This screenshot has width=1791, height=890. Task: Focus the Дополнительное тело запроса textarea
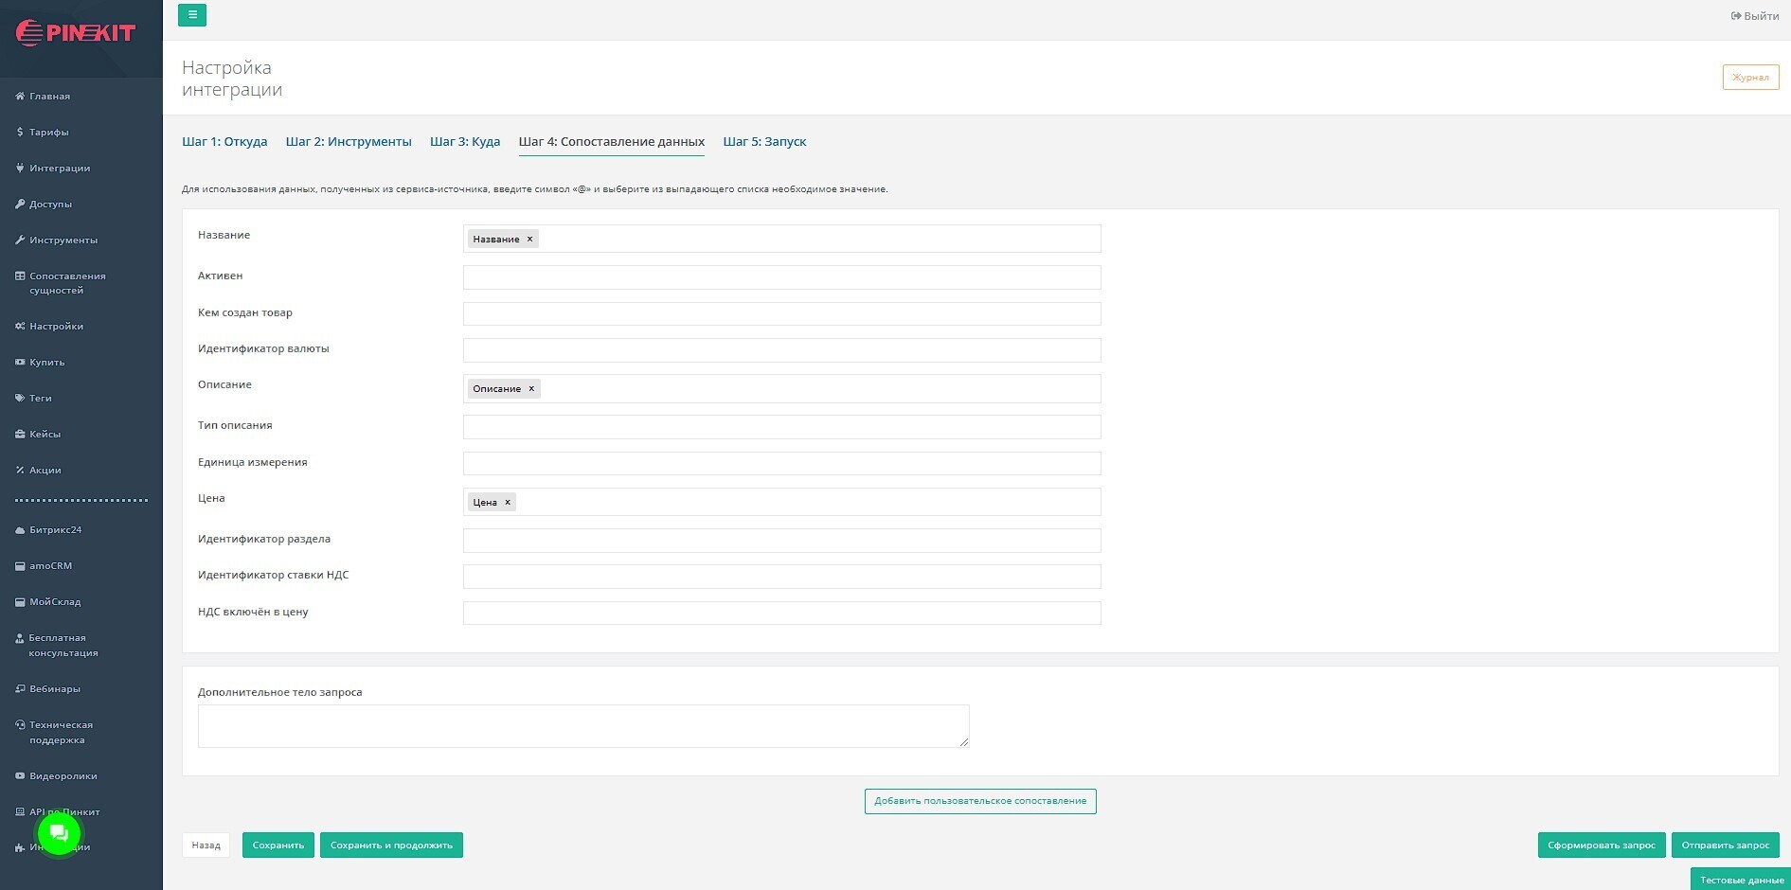tap(582, 726)
